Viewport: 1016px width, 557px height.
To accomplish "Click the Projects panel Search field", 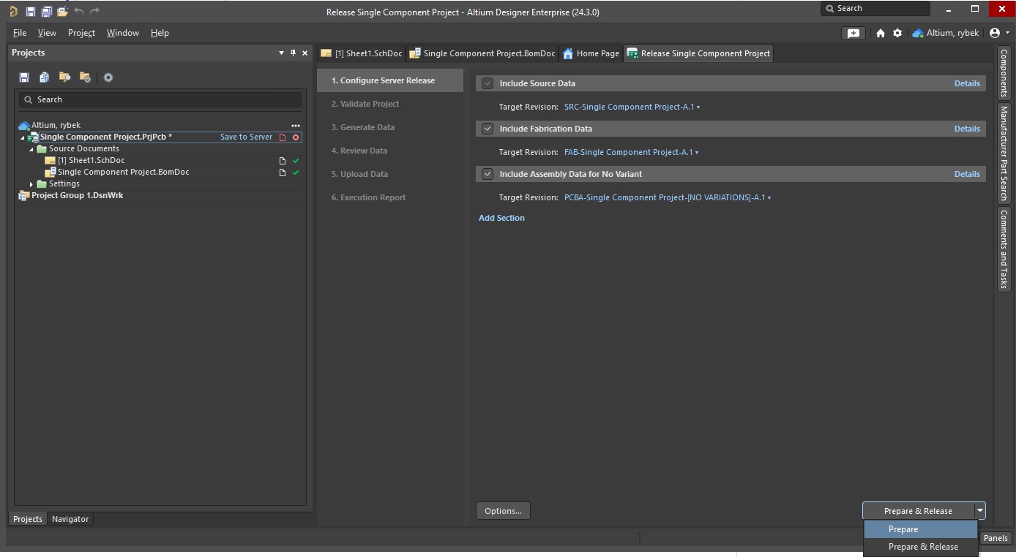I will 160,99.
